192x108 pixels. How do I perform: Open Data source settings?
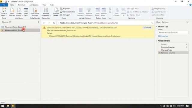tap(35, 12)
